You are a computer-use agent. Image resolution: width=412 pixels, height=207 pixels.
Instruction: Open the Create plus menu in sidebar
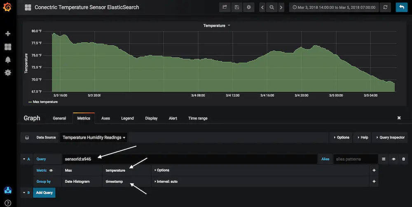click(8, 34)
